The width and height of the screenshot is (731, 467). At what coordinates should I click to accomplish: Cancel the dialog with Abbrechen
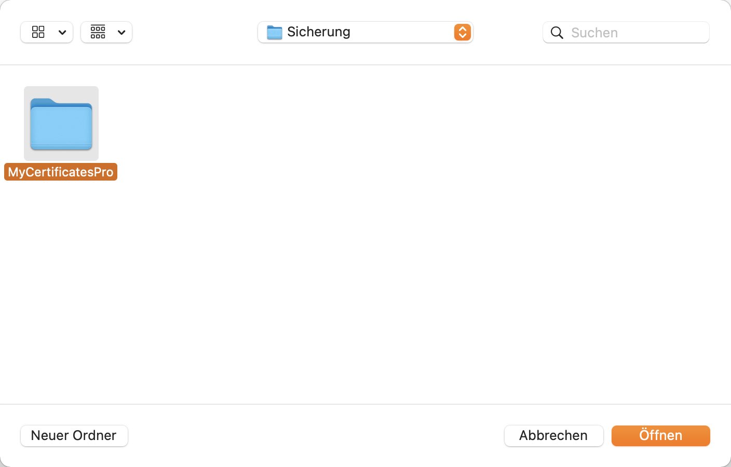[553, 435]
